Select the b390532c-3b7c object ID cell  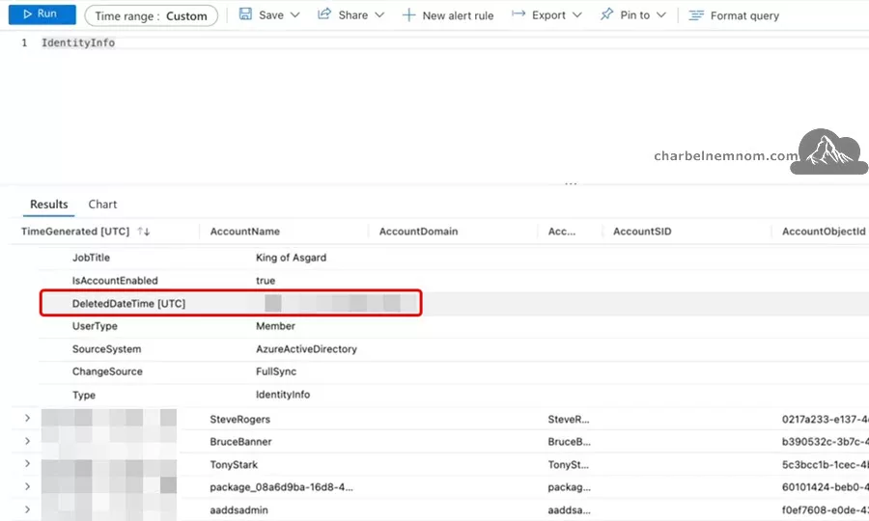(825, 442)
